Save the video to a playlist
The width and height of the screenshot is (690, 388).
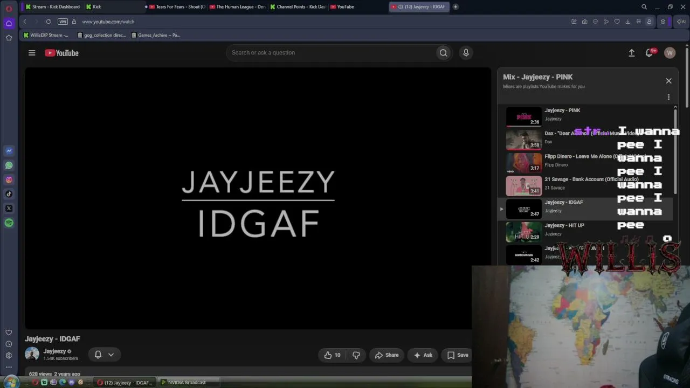tap(458, 355)
